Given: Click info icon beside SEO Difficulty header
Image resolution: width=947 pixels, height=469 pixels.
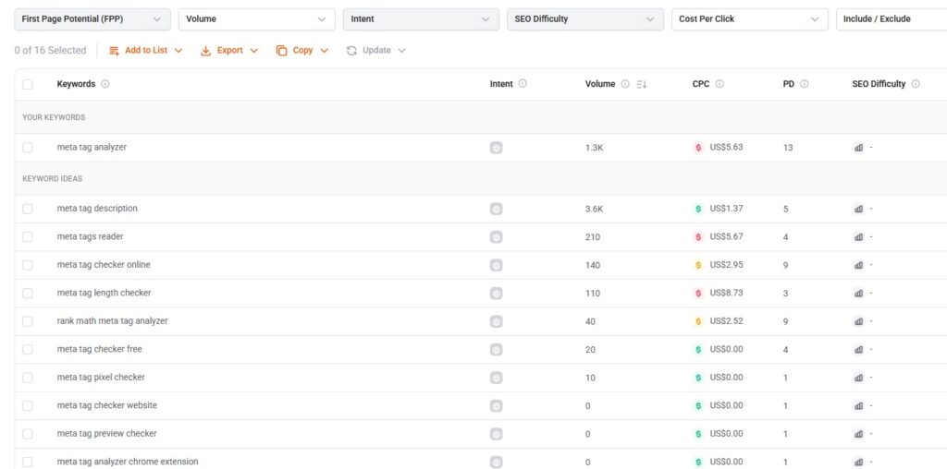Looking at the screenshot, I should 916,84.
